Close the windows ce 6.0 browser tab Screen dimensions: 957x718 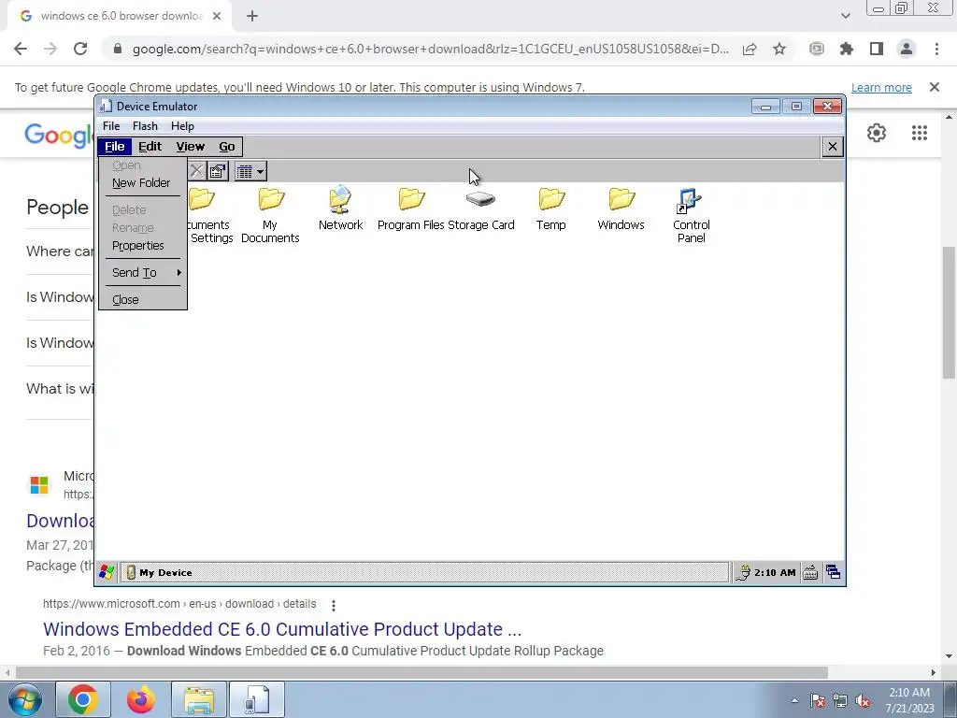[217, 17]
